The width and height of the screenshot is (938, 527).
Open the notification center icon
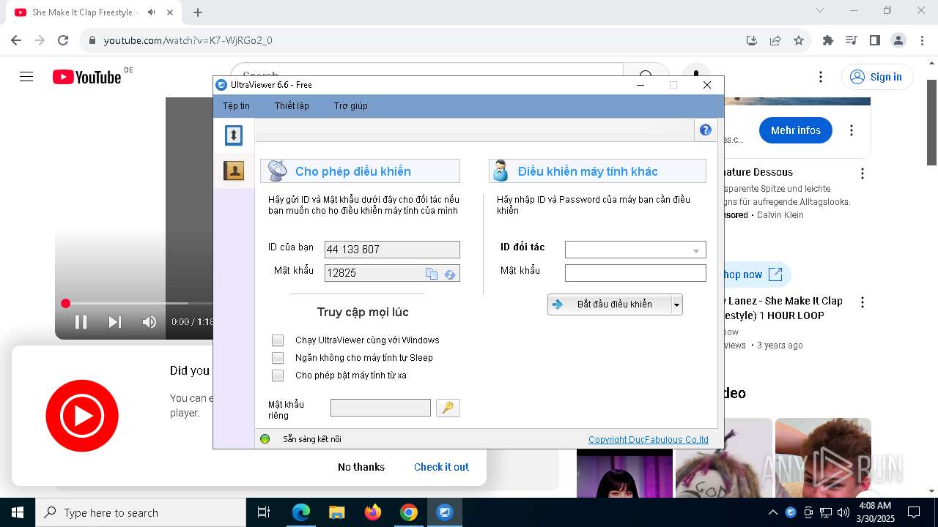(x=914, y=512)
